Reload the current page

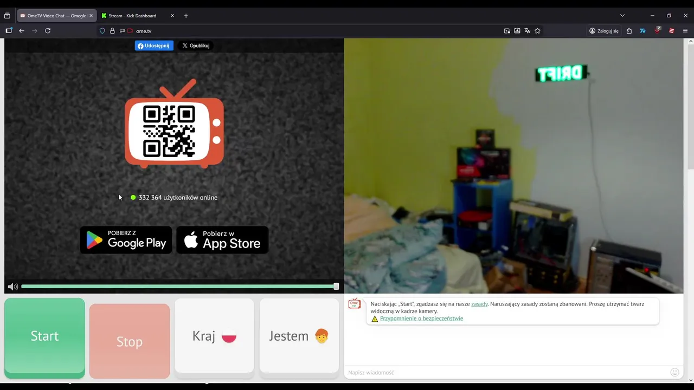[x=48, y=31]
